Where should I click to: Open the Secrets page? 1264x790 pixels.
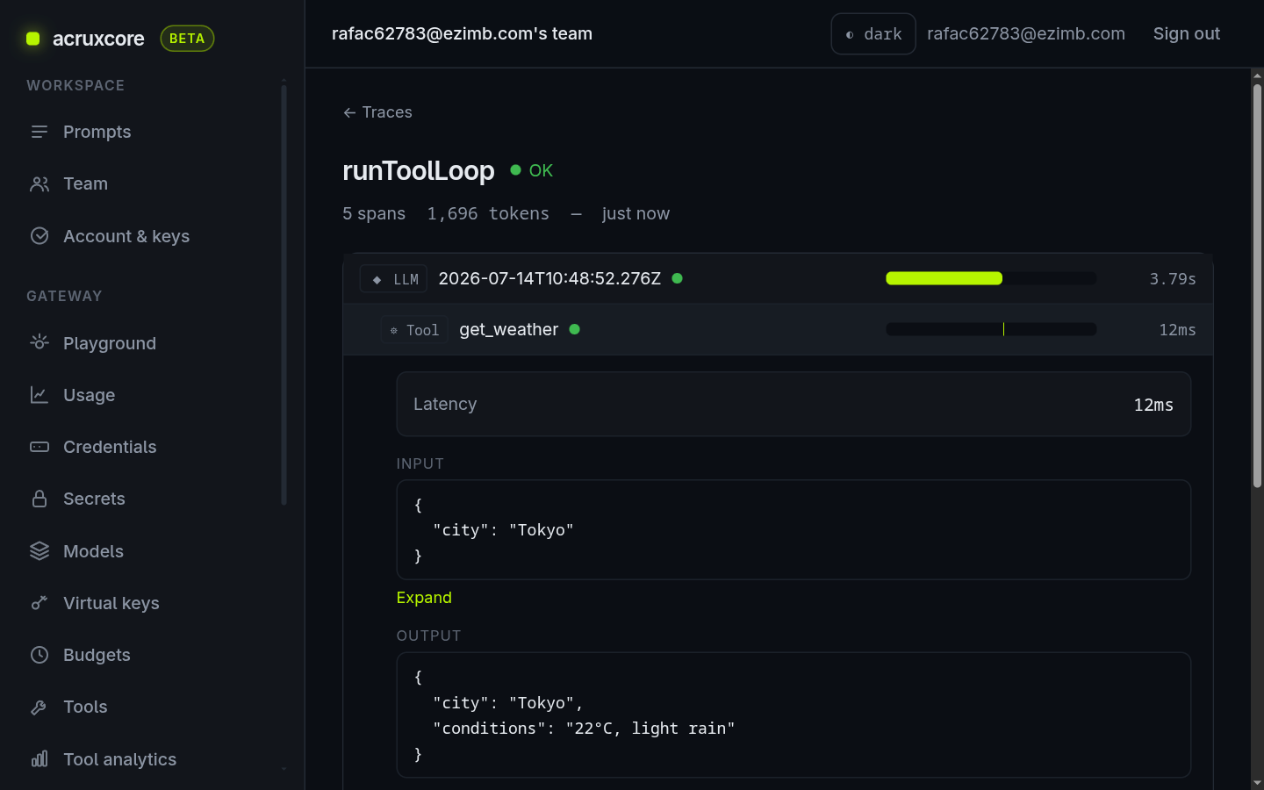click(94, 499)
